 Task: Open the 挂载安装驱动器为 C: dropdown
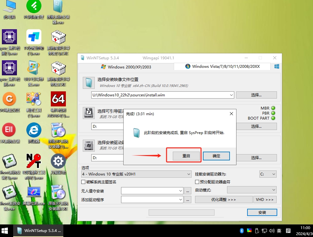pos(268,174)
